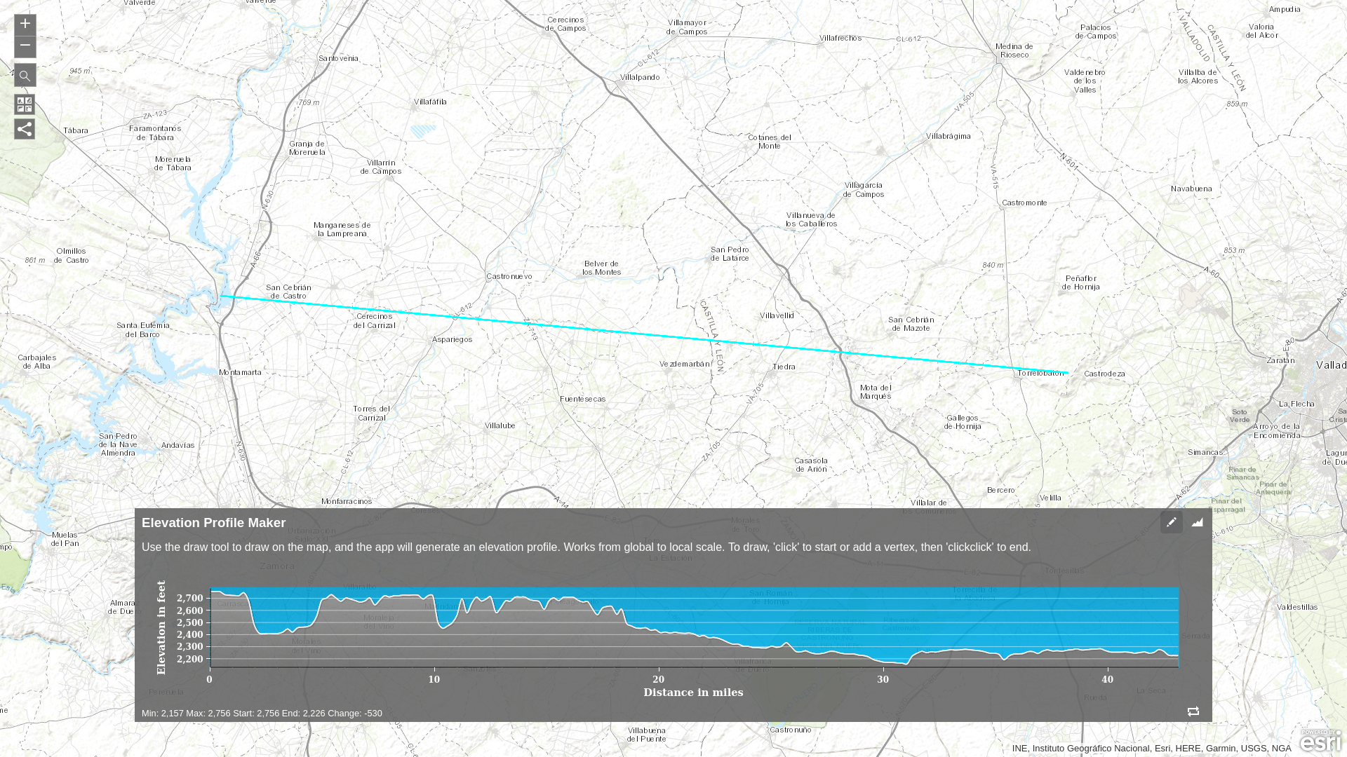
Task: Click the Torrelobatón endpoint of the line
Action: coord(1067,373)
